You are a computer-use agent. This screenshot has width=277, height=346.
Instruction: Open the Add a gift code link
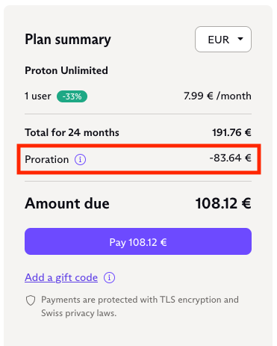point(61,277)
